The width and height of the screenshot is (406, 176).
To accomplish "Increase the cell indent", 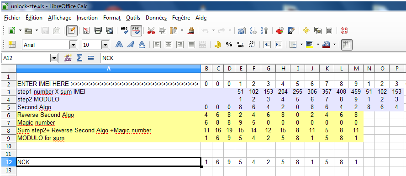I will 278,45.
